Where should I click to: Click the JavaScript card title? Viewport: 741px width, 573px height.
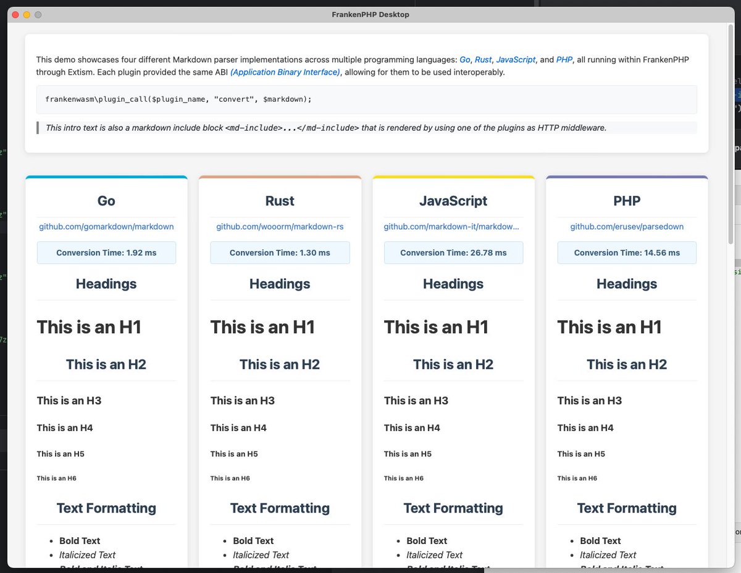tap(453, 201)
